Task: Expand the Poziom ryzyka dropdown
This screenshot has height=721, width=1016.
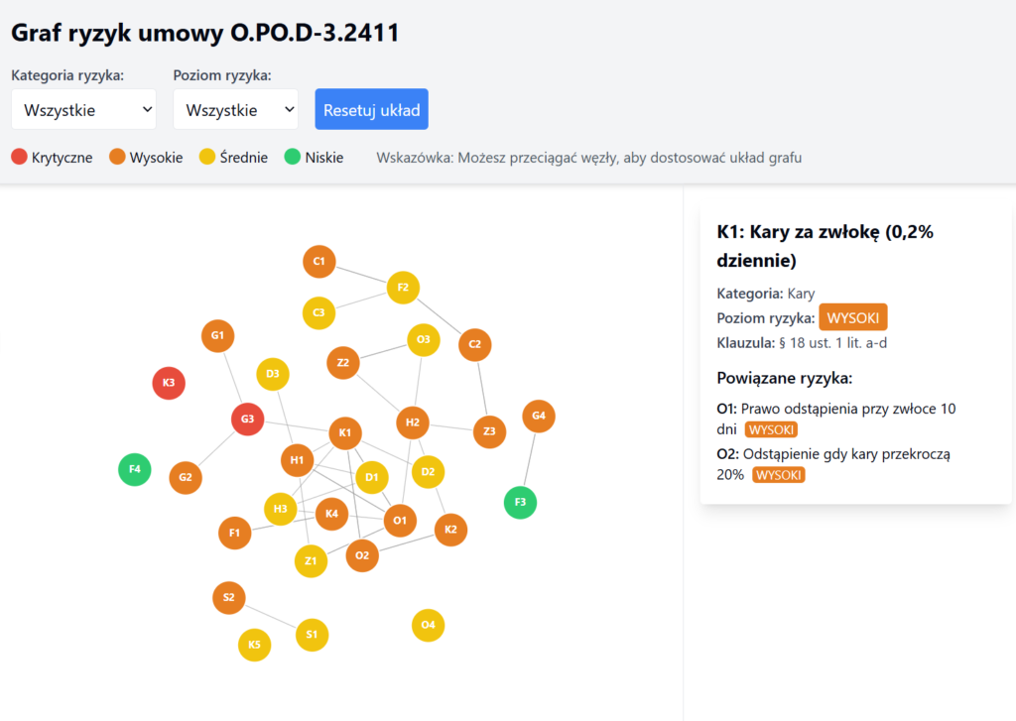Action: pos(235,109)
